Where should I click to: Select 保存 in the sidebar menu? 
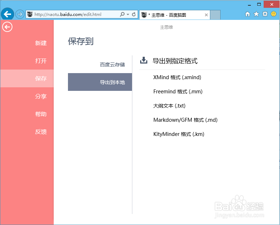tap(27, 78)
